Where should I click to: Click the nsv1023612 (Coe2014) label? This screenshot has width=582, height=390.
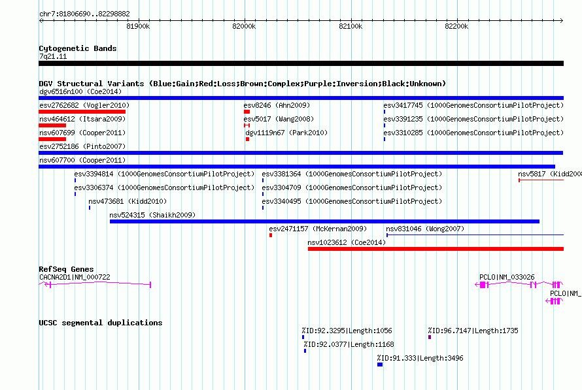coord(347,242)
